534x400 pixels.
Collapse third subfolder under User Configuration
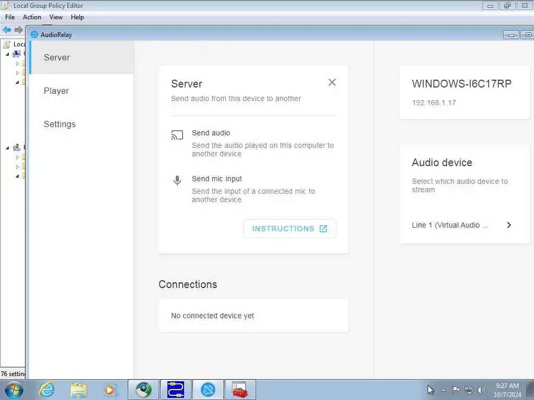click(17, 176)
